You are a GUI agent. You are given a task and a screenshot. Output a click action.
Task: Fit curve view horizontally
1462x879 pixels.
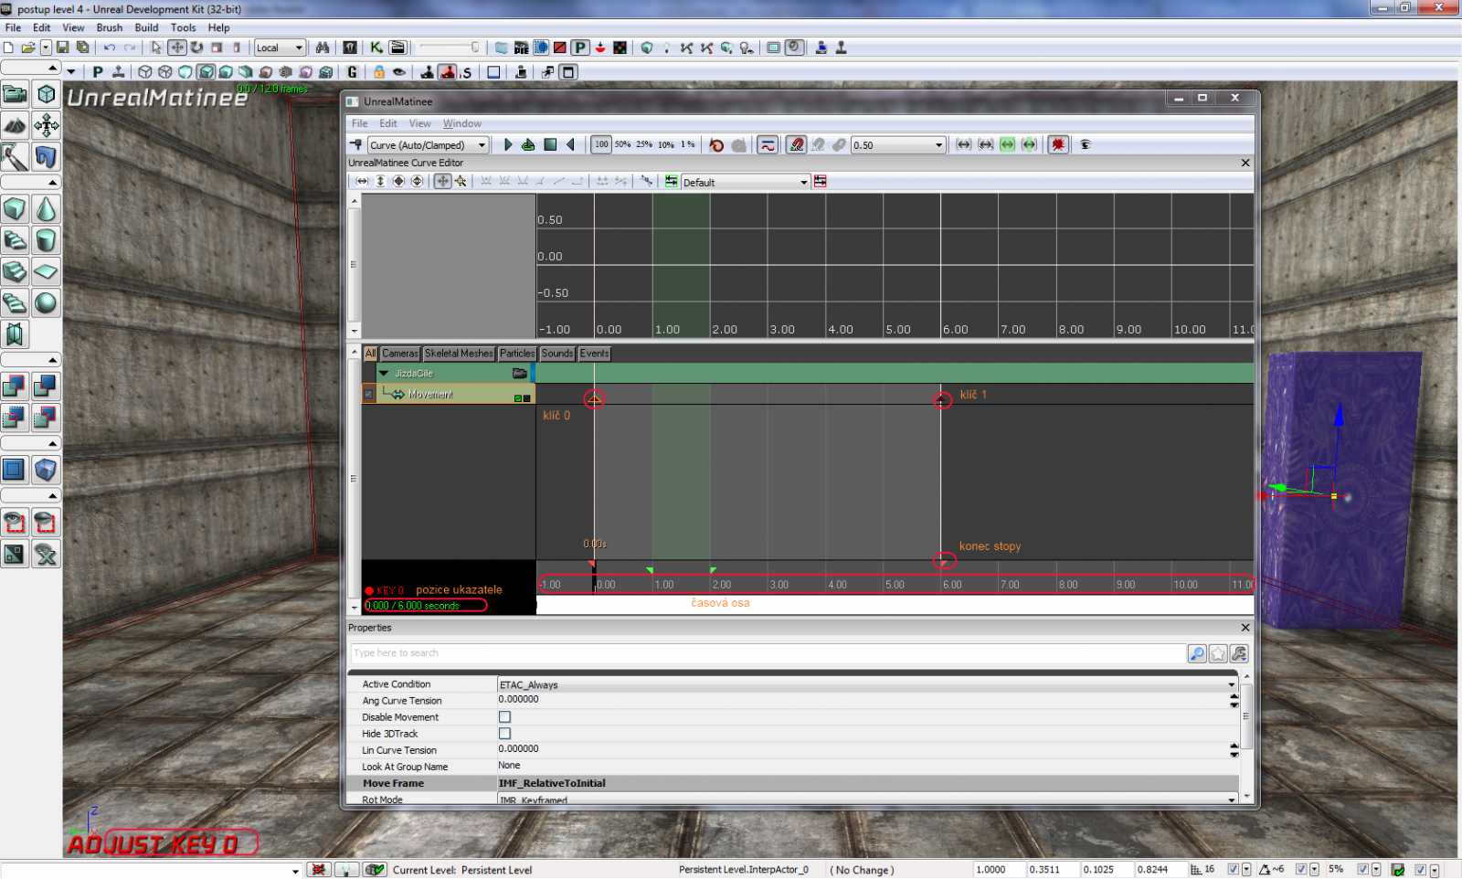pyautogui.click(x=362, y=181)
